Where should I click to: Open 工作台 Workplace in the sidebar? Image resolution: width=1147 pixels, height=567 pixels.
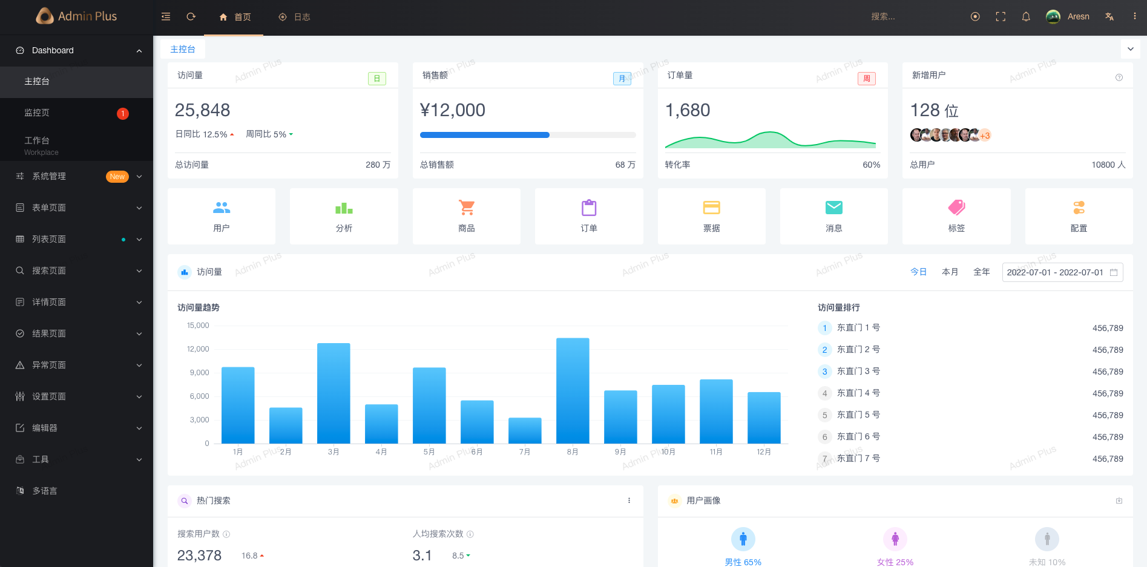[x=76, y=145]
